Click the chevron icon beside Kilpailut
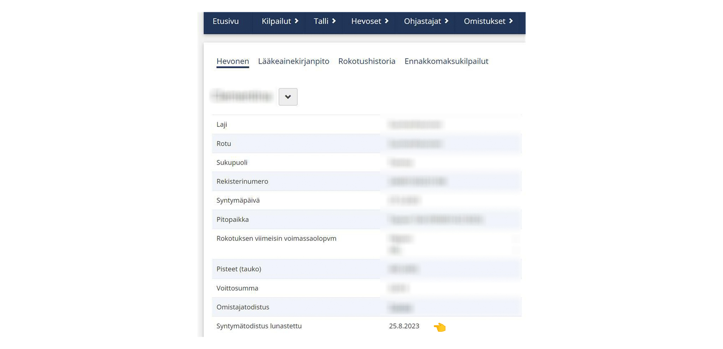The width and height of the screenshot is (723, 349). pos(296,21)
